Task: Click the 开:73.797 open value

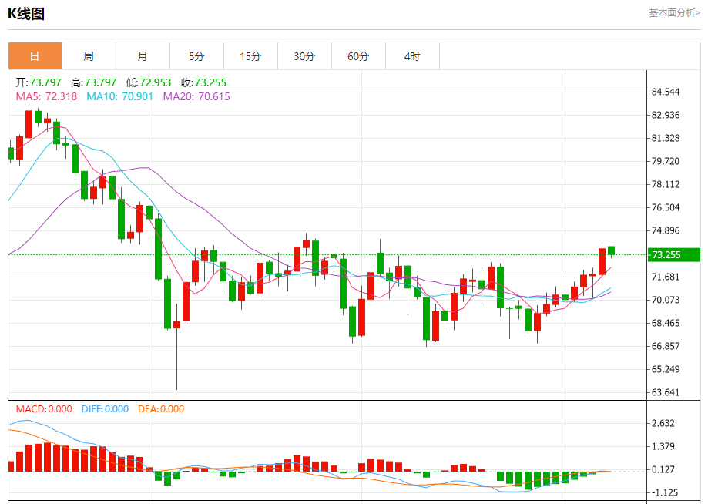Action: (39, 82)
